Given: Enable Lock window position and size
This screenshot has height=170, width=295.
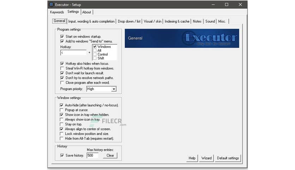Looking at the screenshot, I should click(x=61, y=134).
